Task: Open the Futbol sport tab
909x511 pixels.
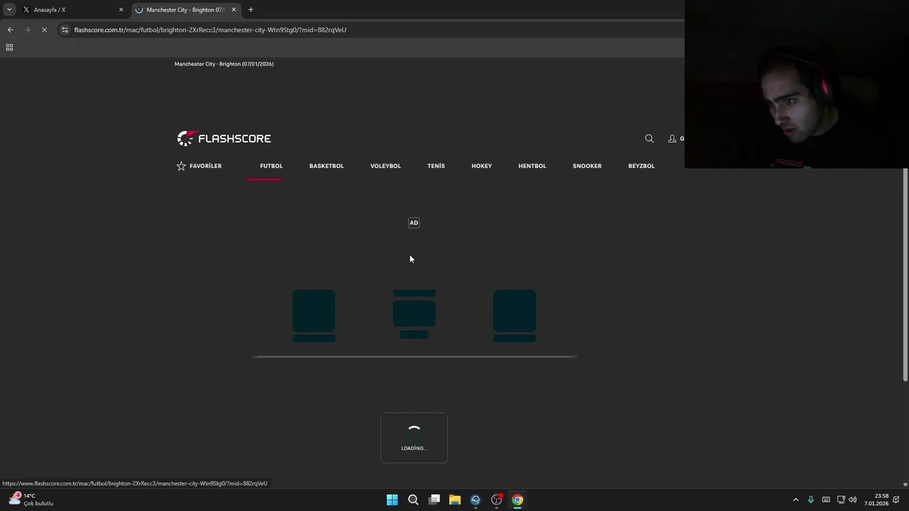Action: pyautogui.click(x=271, y=166)
